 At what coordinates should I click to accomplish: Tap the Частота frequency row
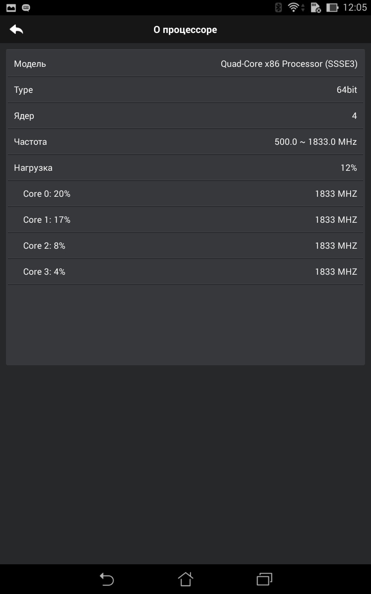pyautogui.click(x=185, y=142)
